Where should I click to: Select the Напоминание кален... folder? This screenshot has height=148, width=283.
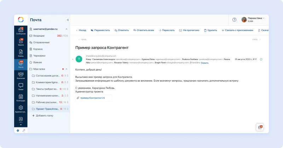tap(48, 95)
